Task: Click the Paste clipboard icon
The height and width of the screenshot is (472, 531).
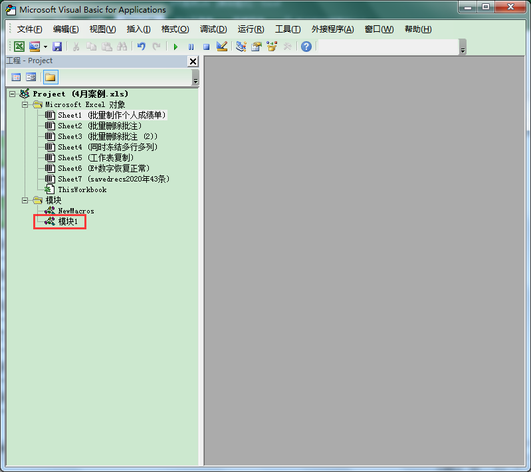Action: (107, 47)
